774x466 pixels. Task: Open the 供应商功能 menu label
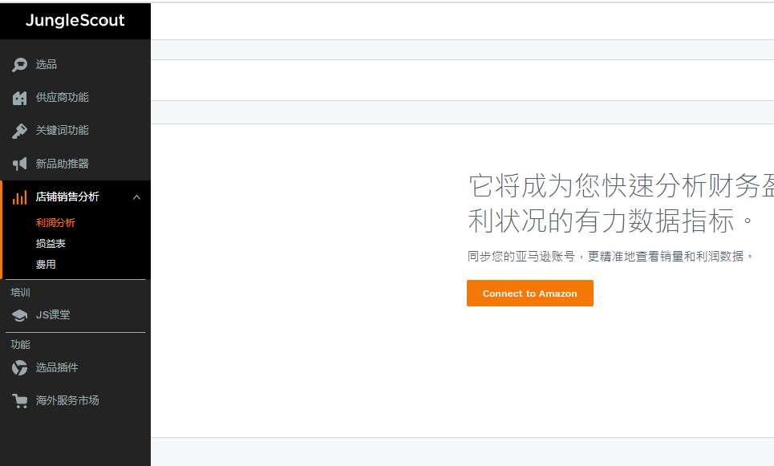[63, 97]
